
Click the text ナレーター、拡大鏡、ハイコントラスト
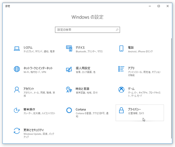[x=40, y=113]
